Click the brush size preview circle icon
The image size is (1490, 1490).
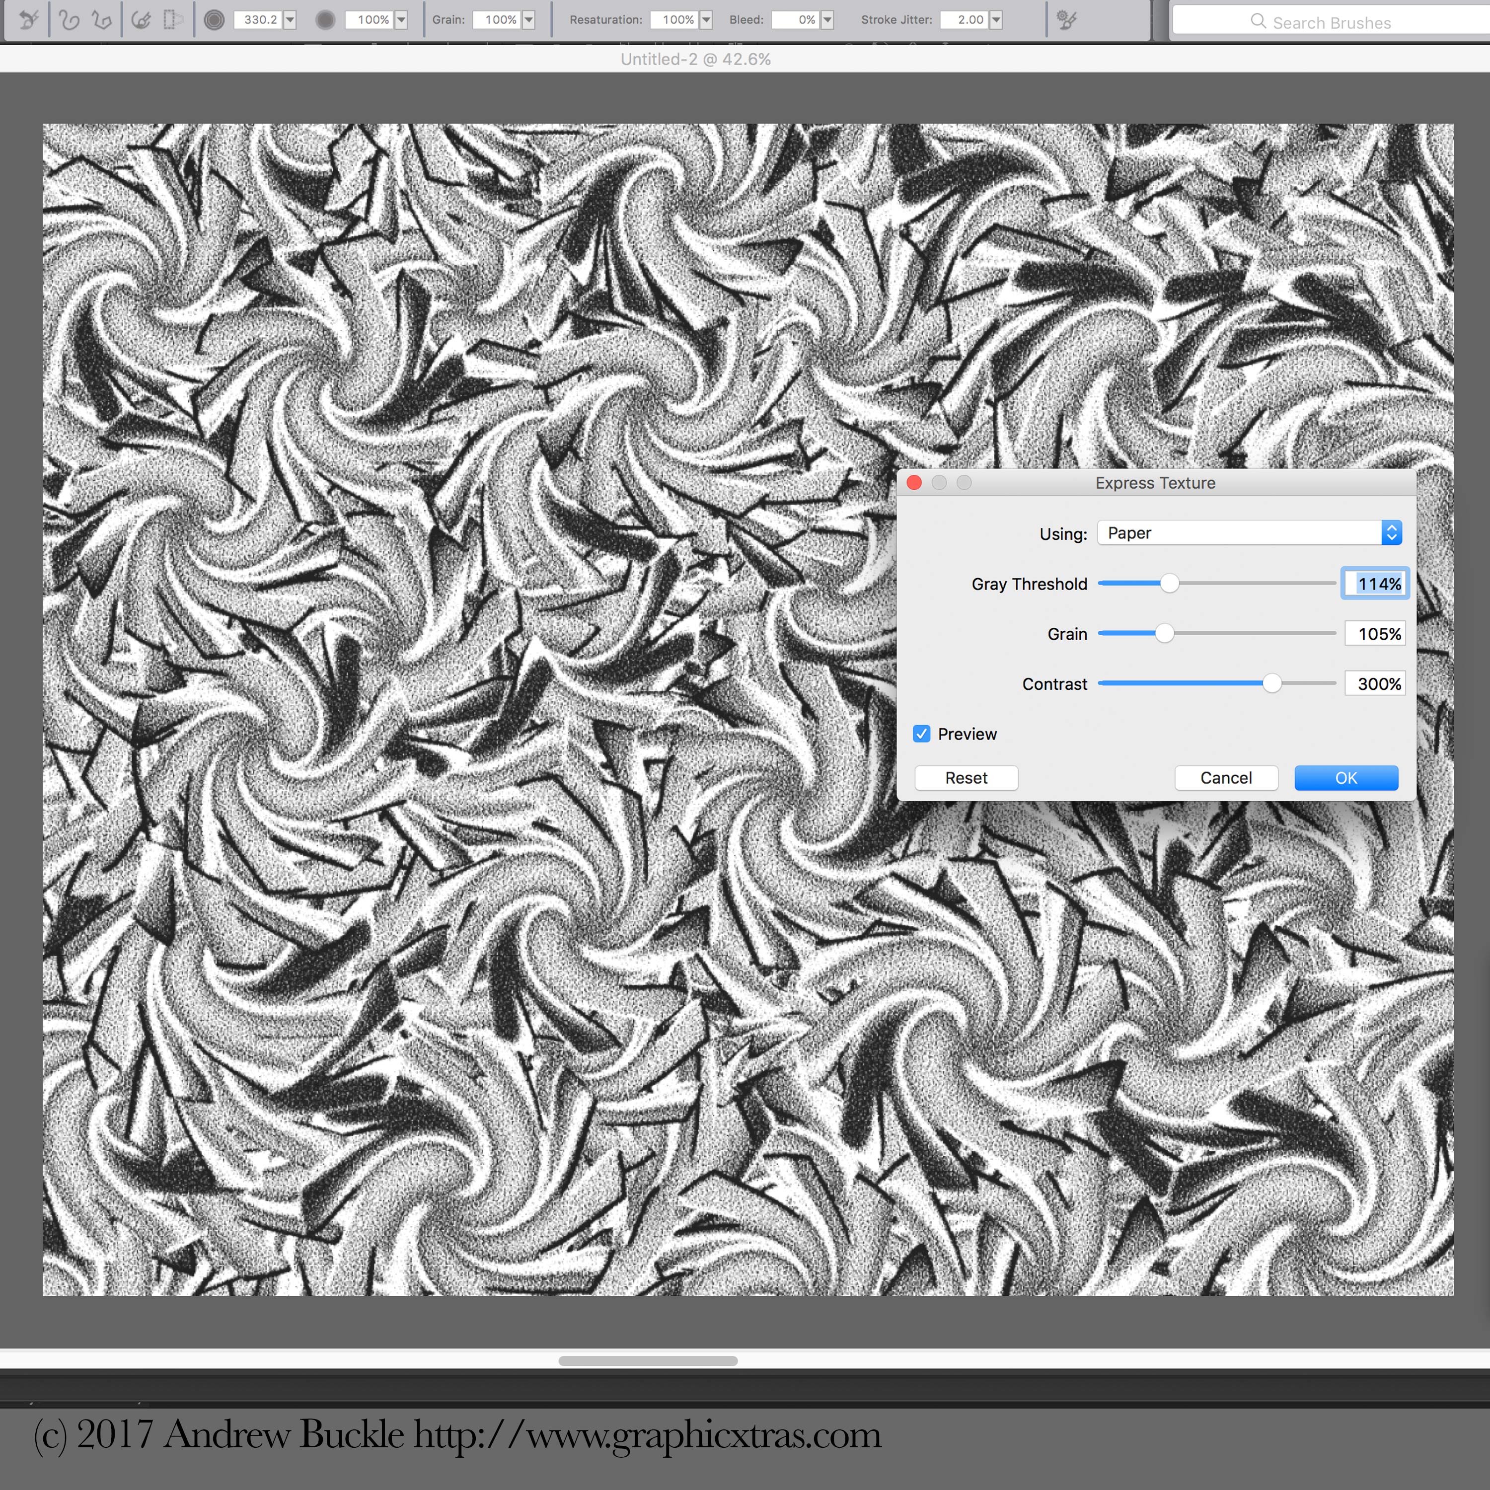click(215, 19)
